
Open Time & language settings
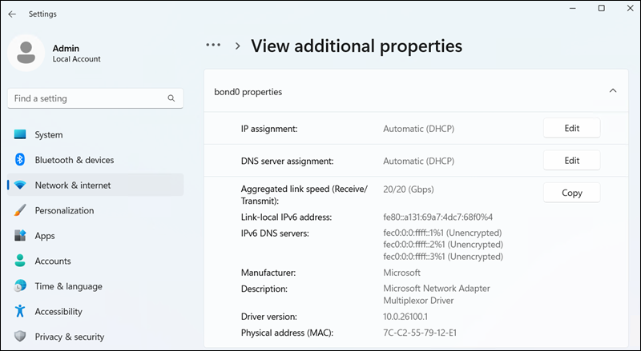coord(95,286)
